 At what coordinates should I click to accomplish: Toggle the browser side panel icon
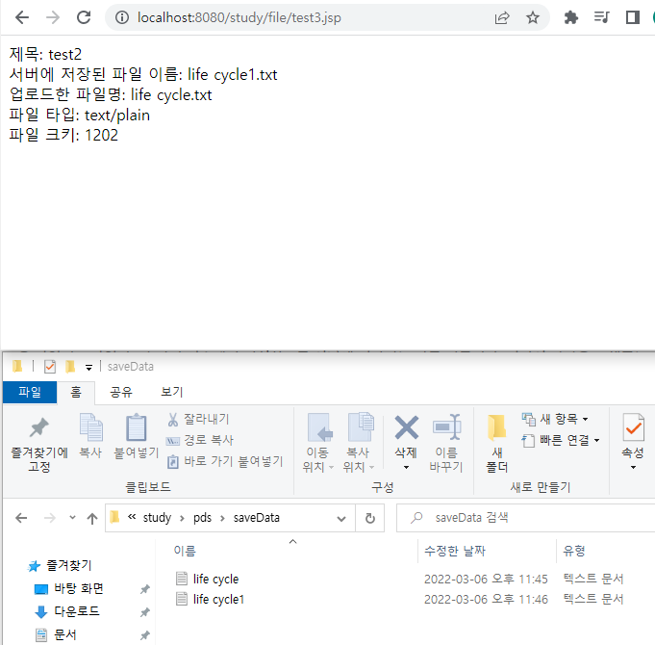[633, 17]
